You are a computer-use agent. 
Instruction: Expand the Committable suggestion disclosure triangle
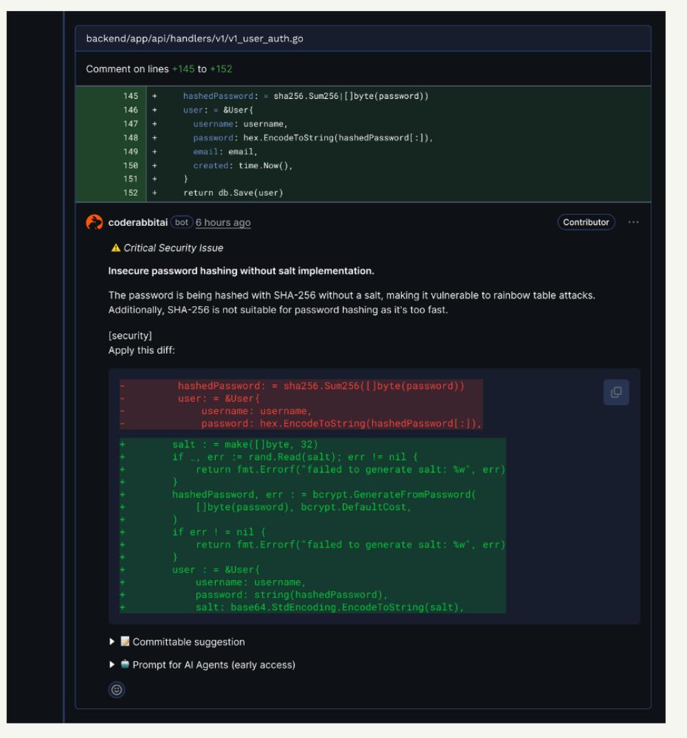pos(113,642)
